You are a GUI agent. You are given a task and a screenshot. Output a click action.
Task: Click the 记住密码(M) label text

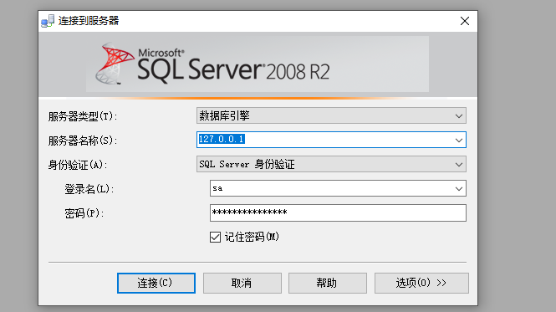coord(252,237)
